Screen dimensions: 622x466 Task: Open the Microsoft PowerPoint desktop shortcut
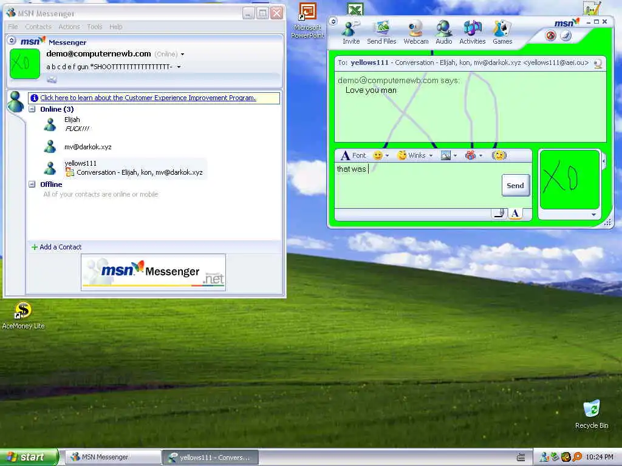click(307, 20)
